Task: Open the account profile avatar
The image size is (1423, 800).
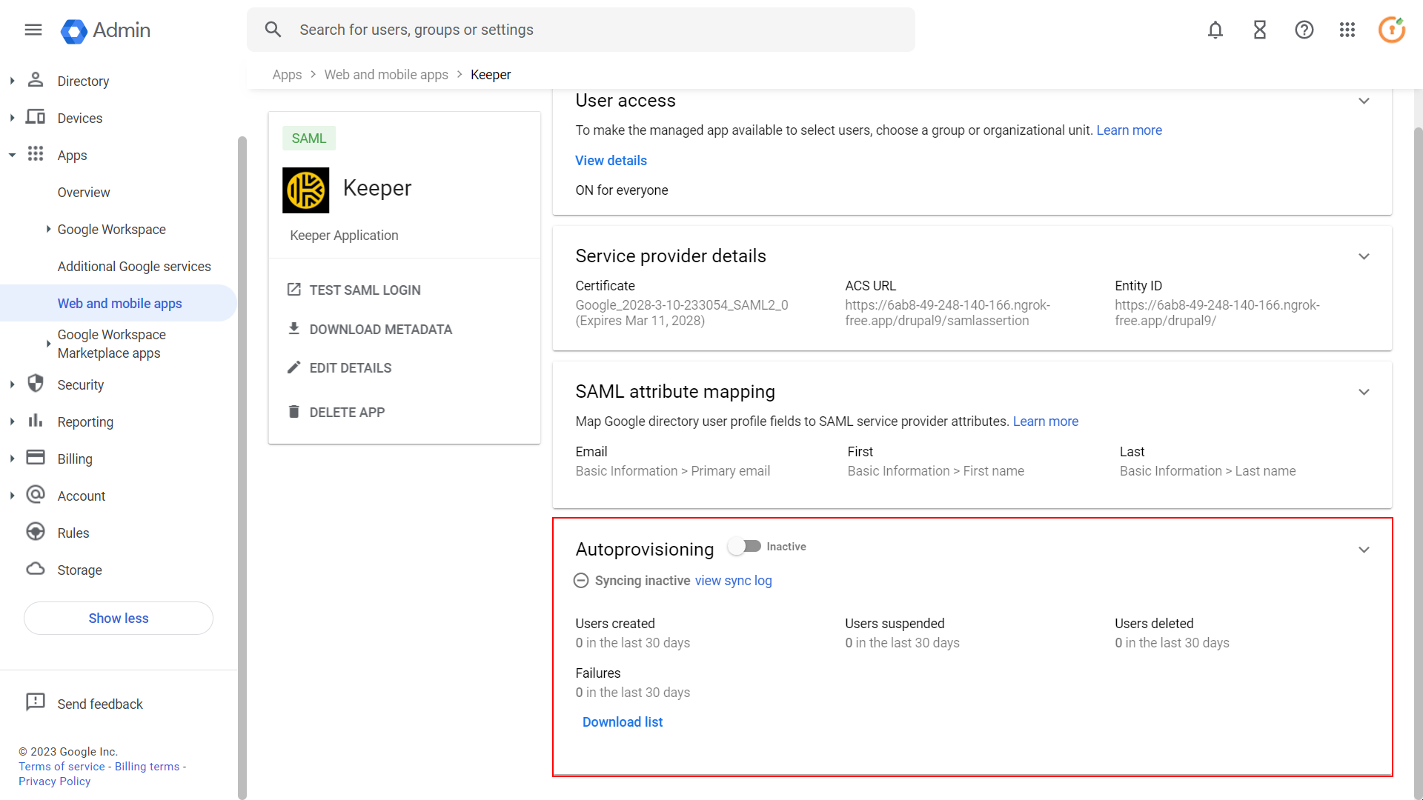Action: click(1392, 30)
